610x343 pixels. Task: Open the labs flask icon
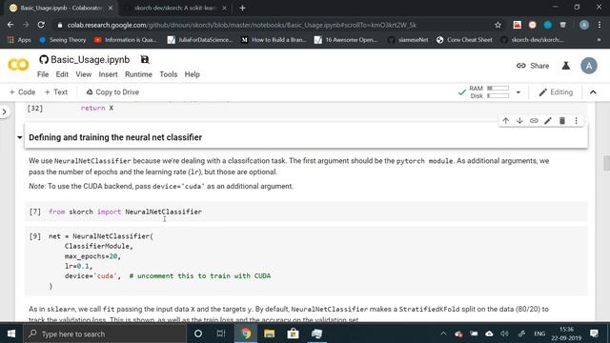click(565, 66)
